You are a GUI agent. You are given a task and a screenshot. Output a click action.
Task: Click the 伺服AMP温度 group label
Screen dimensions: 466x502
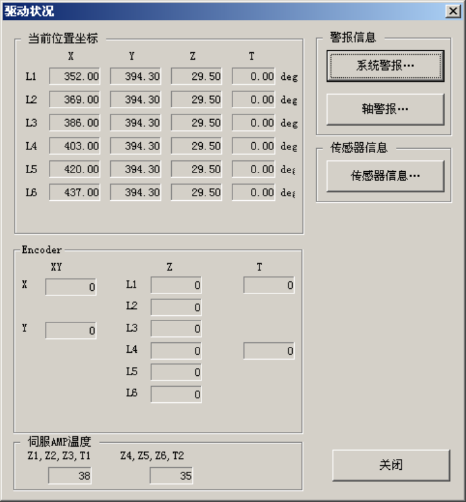(59, 442)
